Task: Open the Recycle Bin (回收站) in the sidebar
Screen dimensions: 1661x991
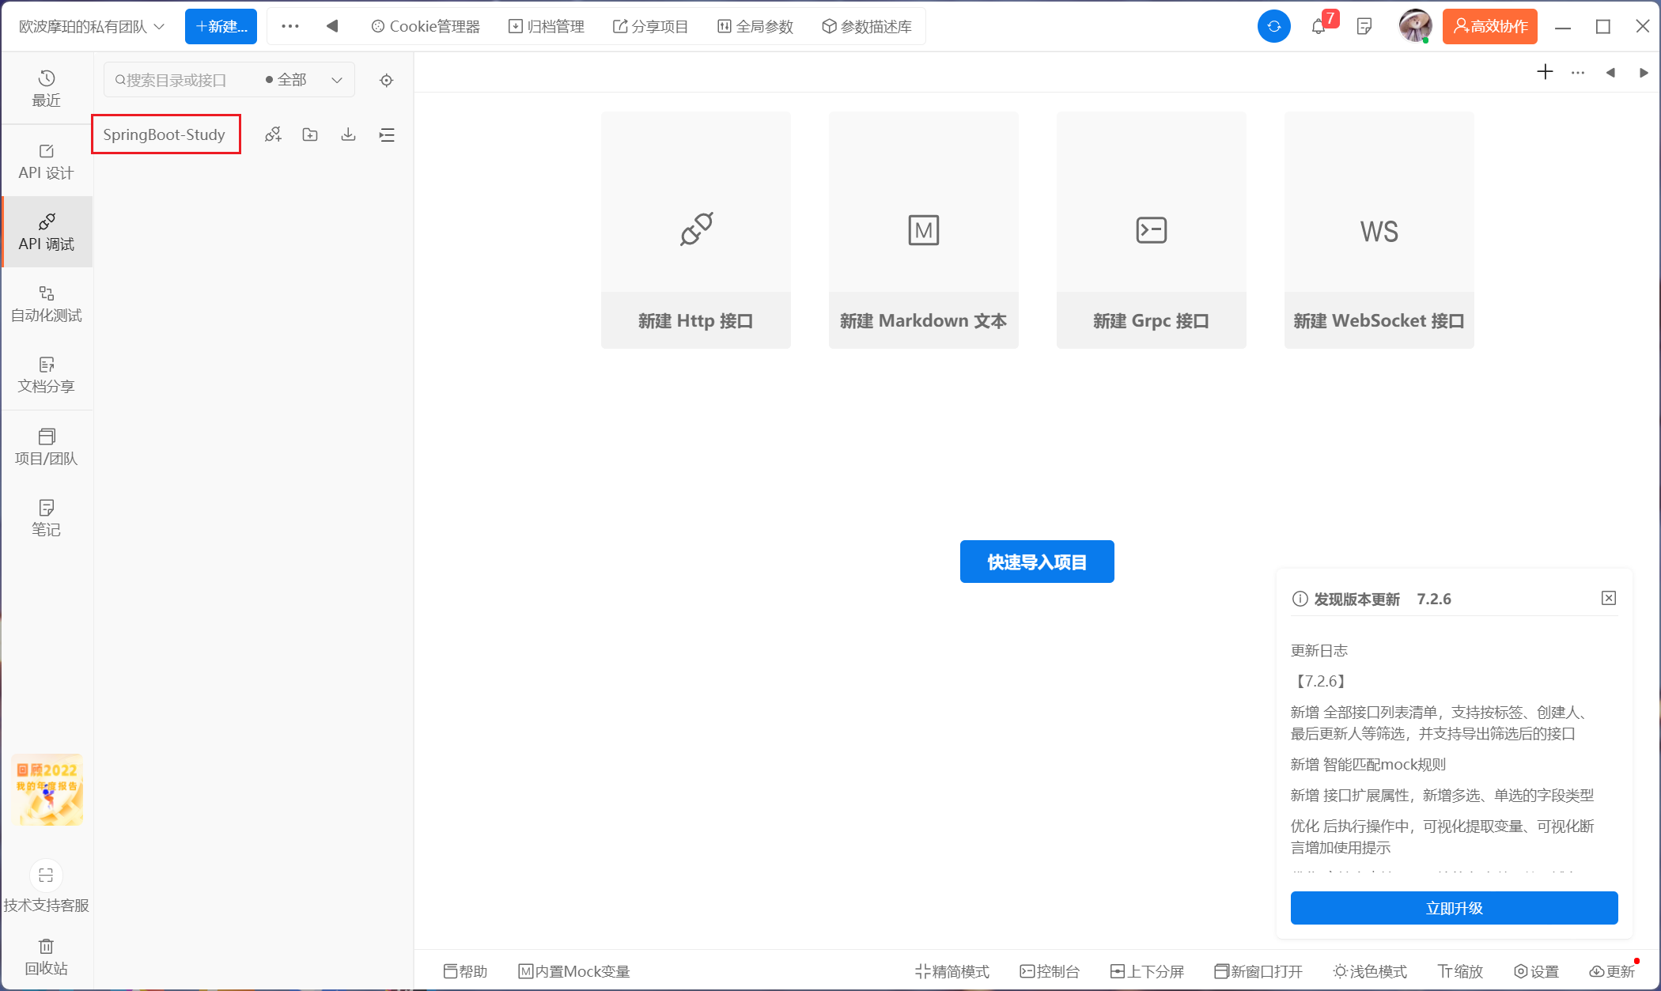Action: 46,956
